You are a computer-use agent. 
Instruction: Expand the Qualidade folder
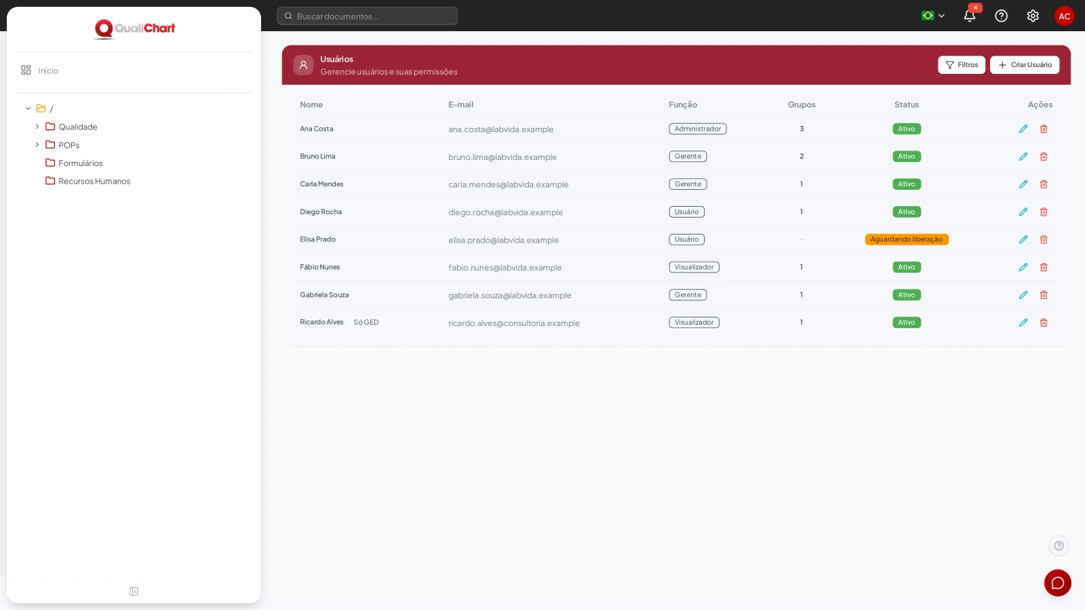tap(37, 127)
